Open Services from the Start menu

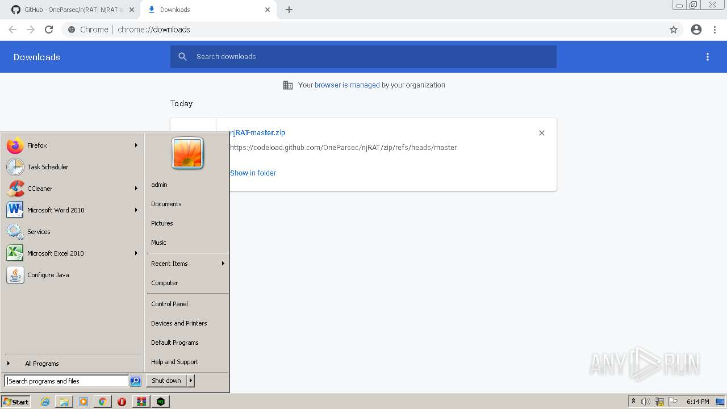pyautogui.click(x=72, y=232)
